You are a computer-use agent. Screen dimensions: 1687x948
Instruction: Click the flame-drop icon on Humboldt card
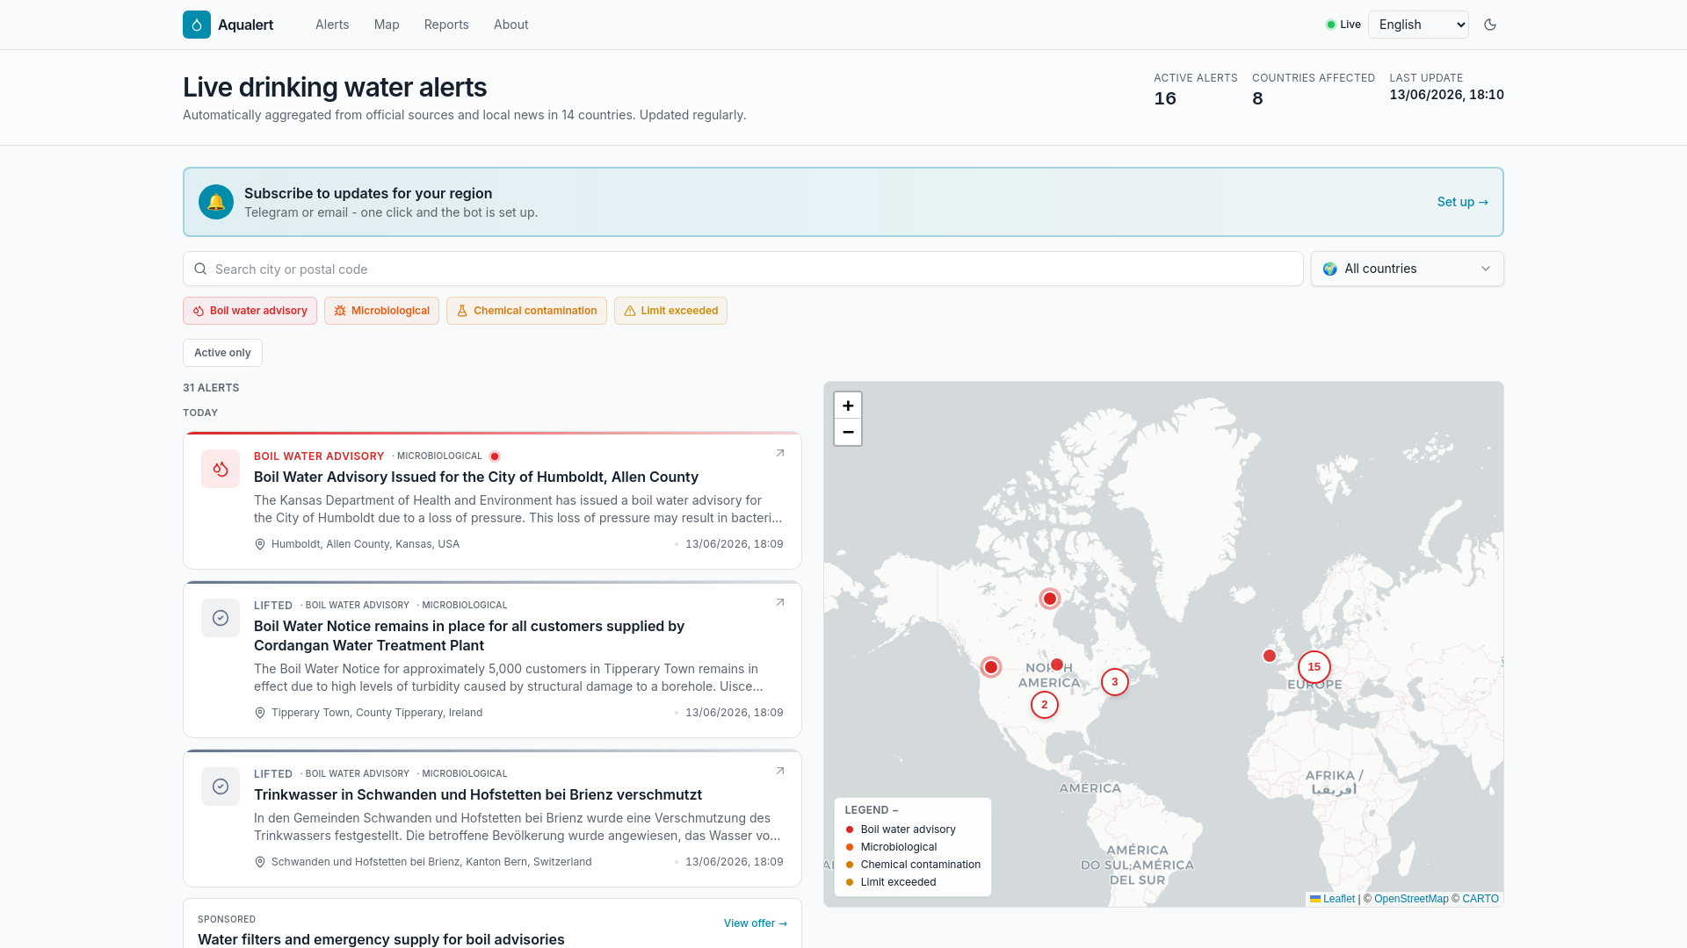click(221, 469)
